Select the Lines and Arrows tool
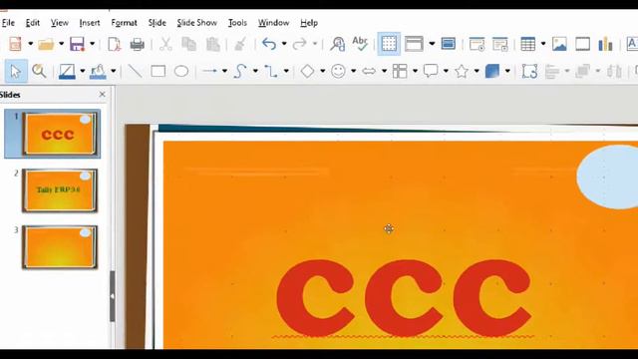The height and width of the screenshot is (359, 638). [210, 71]
